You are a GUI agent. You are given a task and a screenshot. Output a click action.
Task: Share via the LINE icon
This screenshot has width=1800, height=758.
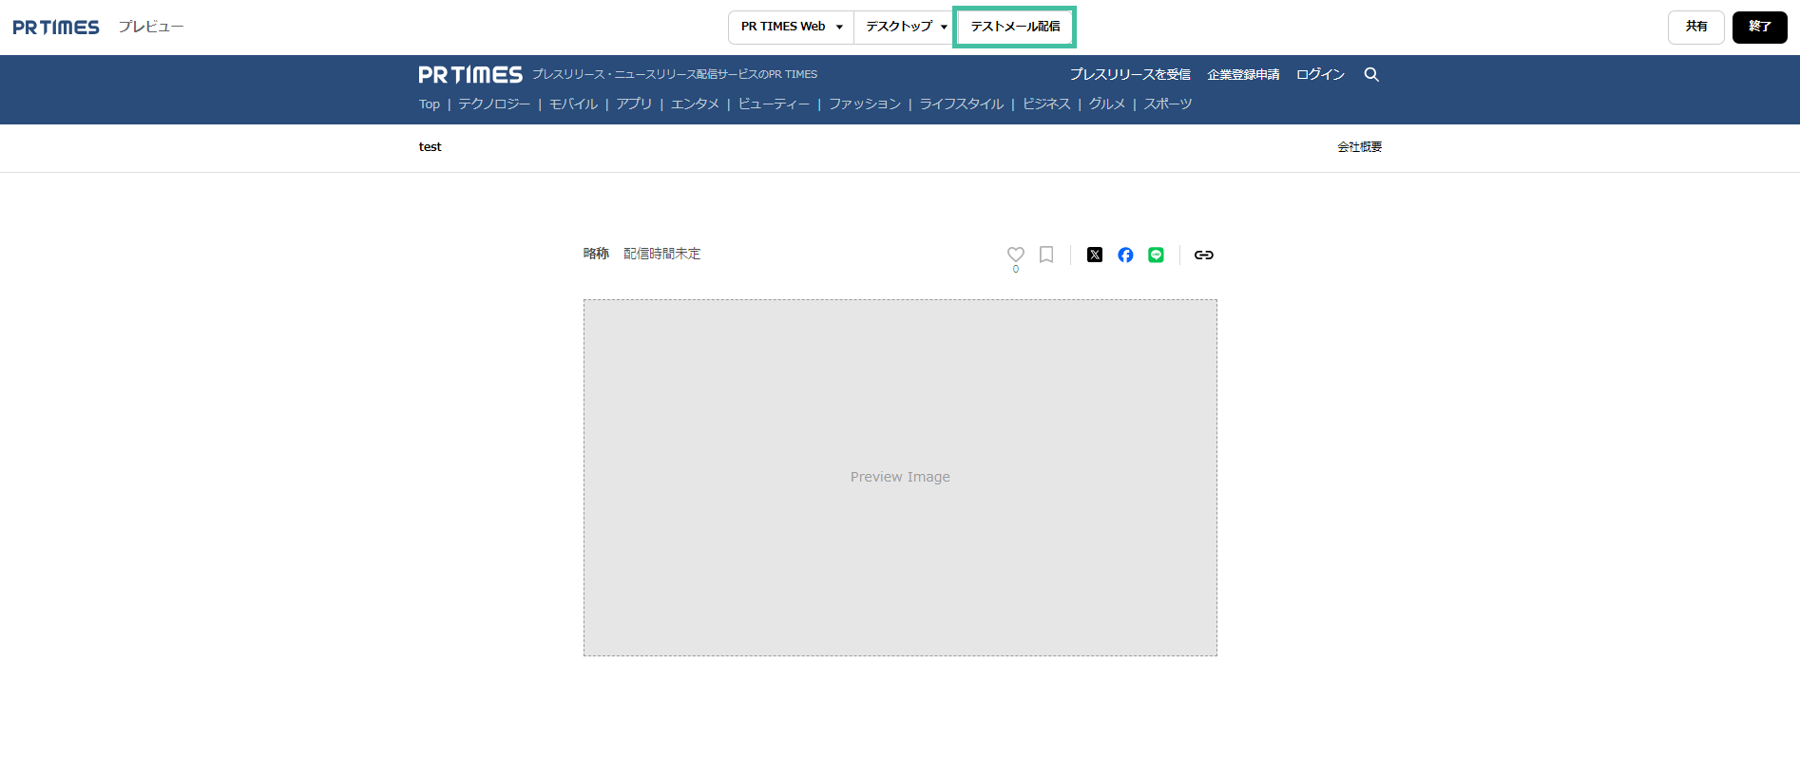click(x=1156, y=255)
